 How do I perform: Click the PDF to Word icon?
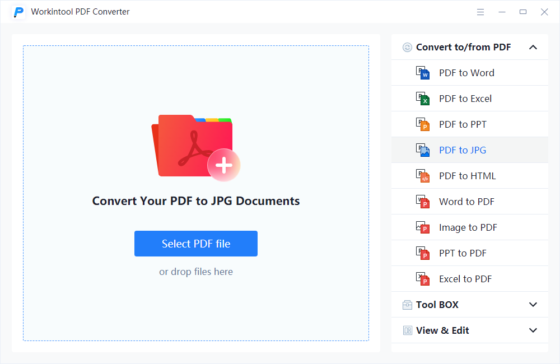(422, 73)
